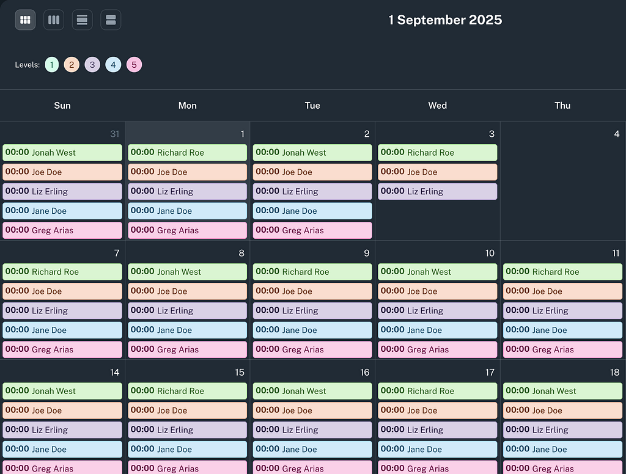The image size is (626, 474).
Task: Toggle level 5 filter circle
Action: [134, 65]
